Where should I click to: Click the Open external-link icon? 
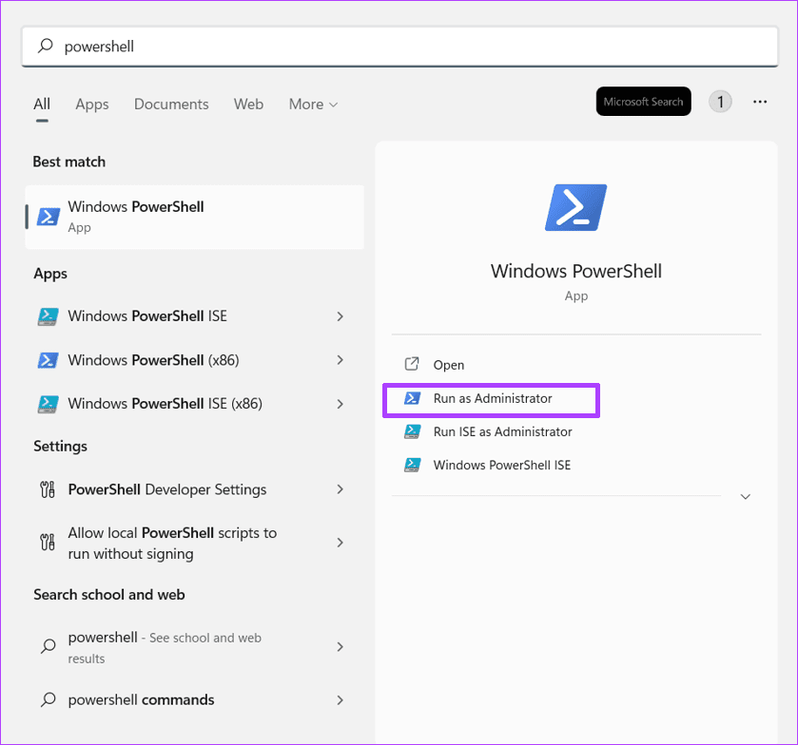tap(412, 364)
